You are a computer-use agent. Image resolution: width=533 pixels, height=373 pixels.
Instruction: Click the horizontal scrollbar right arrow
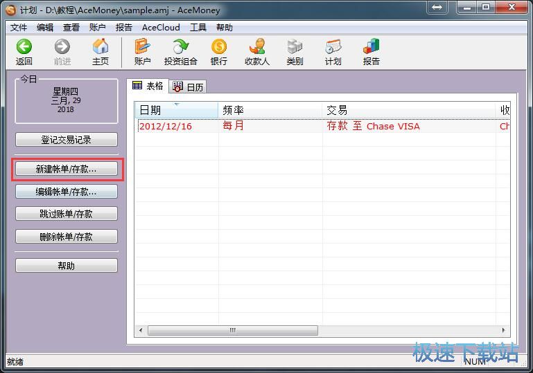point(505,331)
